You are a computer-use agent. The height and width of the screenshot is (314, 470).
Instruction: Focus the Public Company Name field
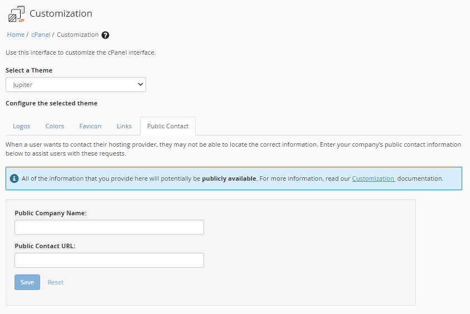click(109, 228)
